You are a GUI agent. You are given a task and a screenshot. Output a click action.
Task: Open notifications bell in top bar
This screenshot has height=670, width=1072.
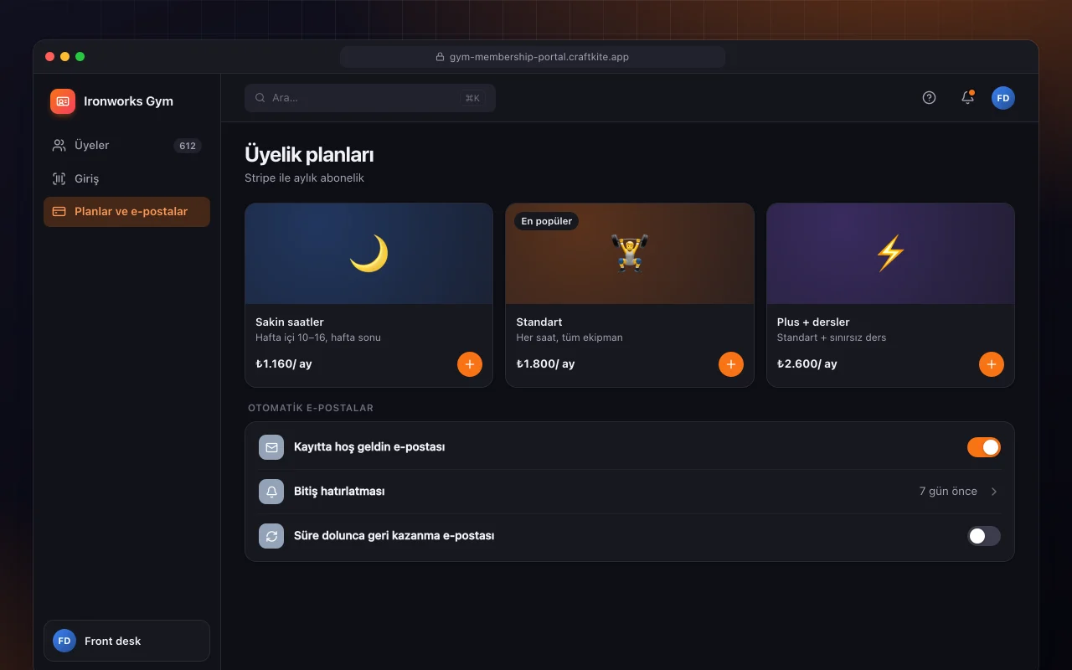click(967, 97)
